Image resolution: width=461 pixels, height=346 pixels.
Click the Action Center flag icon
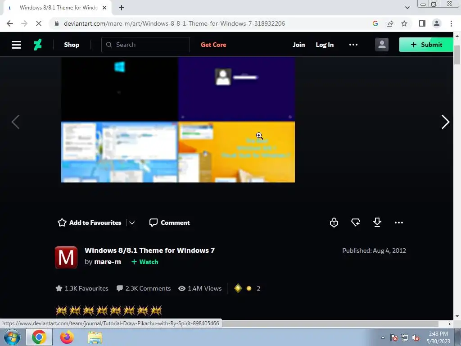click(394, 337)
